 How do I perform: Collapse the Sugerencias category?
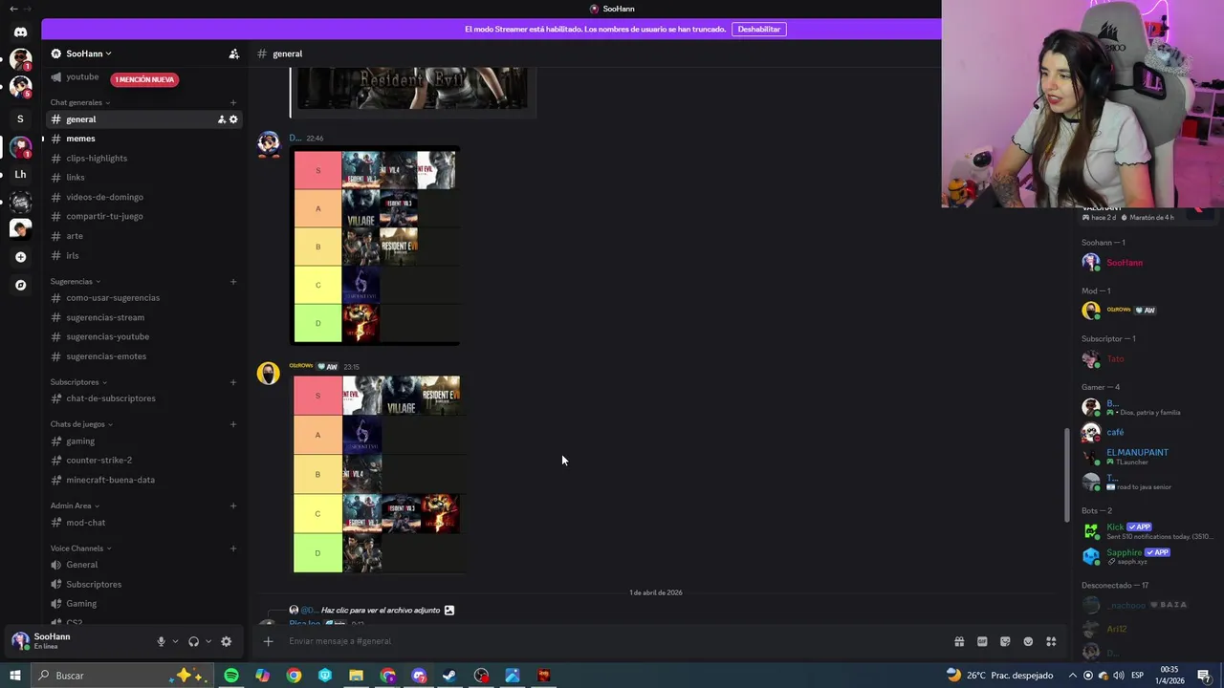tap(76, 281)
